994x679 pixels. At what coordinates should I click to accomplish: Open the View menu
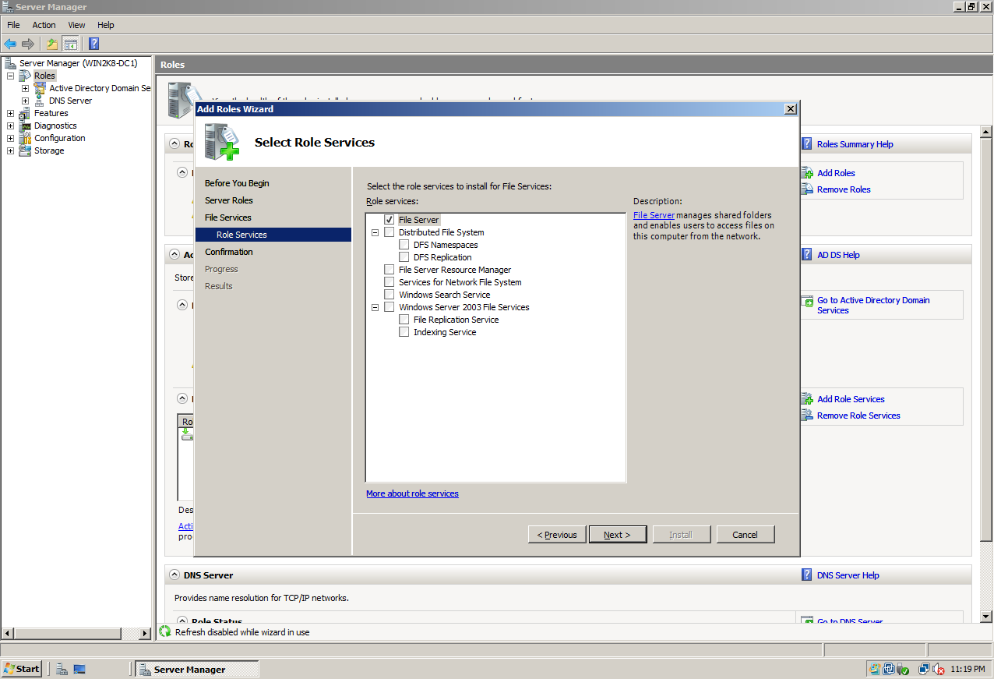(76, 25)
